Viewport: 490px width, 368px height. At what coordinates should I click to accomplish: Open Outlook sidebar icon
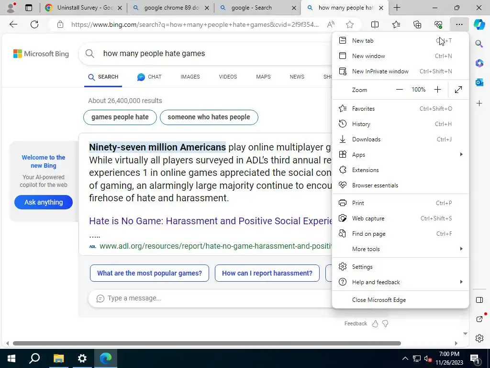coord(479,82)
